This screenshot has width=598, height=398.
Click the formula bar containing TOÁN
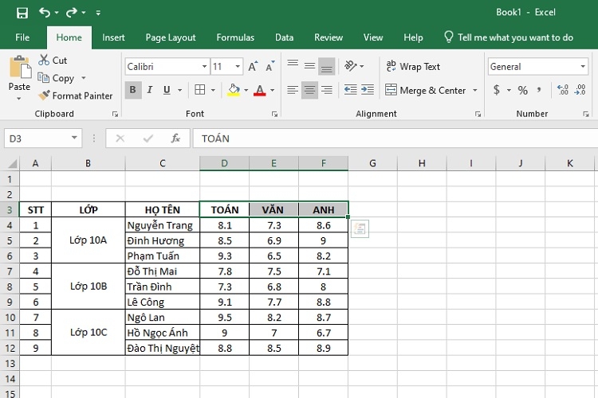tap(395, 139)
